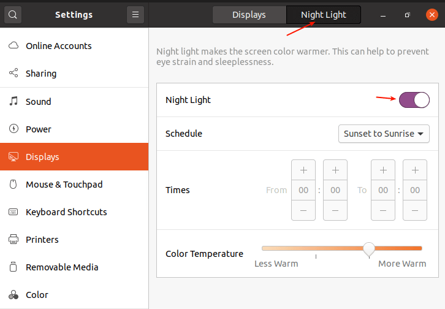This screenshot has height=309, width=445.
Task: Go to Removable Media settings
Action: point(61,267)
